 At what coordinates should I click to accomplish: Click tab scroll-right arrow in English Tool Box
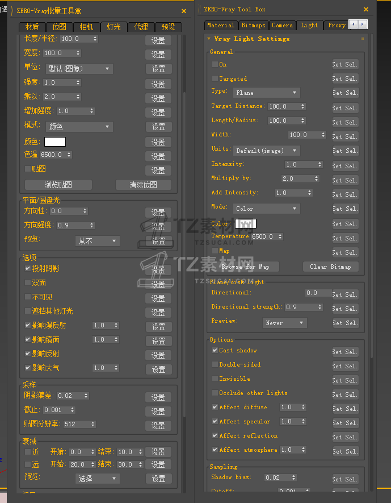point(363,24)
